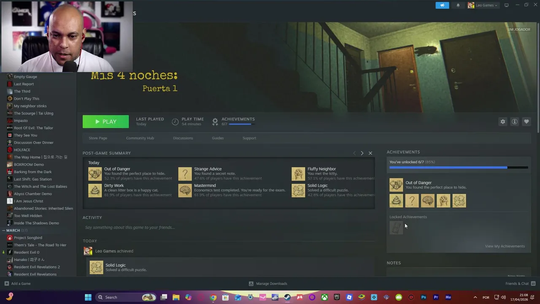Viewport: 540px width, 304px height.
Task: Select Barking from the Dark
Action: click(32, 172)
